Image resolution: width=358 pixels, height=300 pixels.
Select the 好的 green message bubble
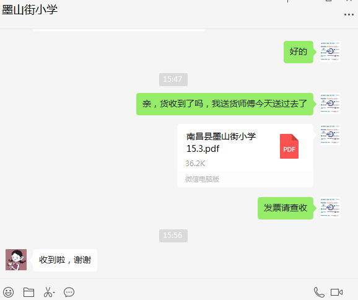299,52
